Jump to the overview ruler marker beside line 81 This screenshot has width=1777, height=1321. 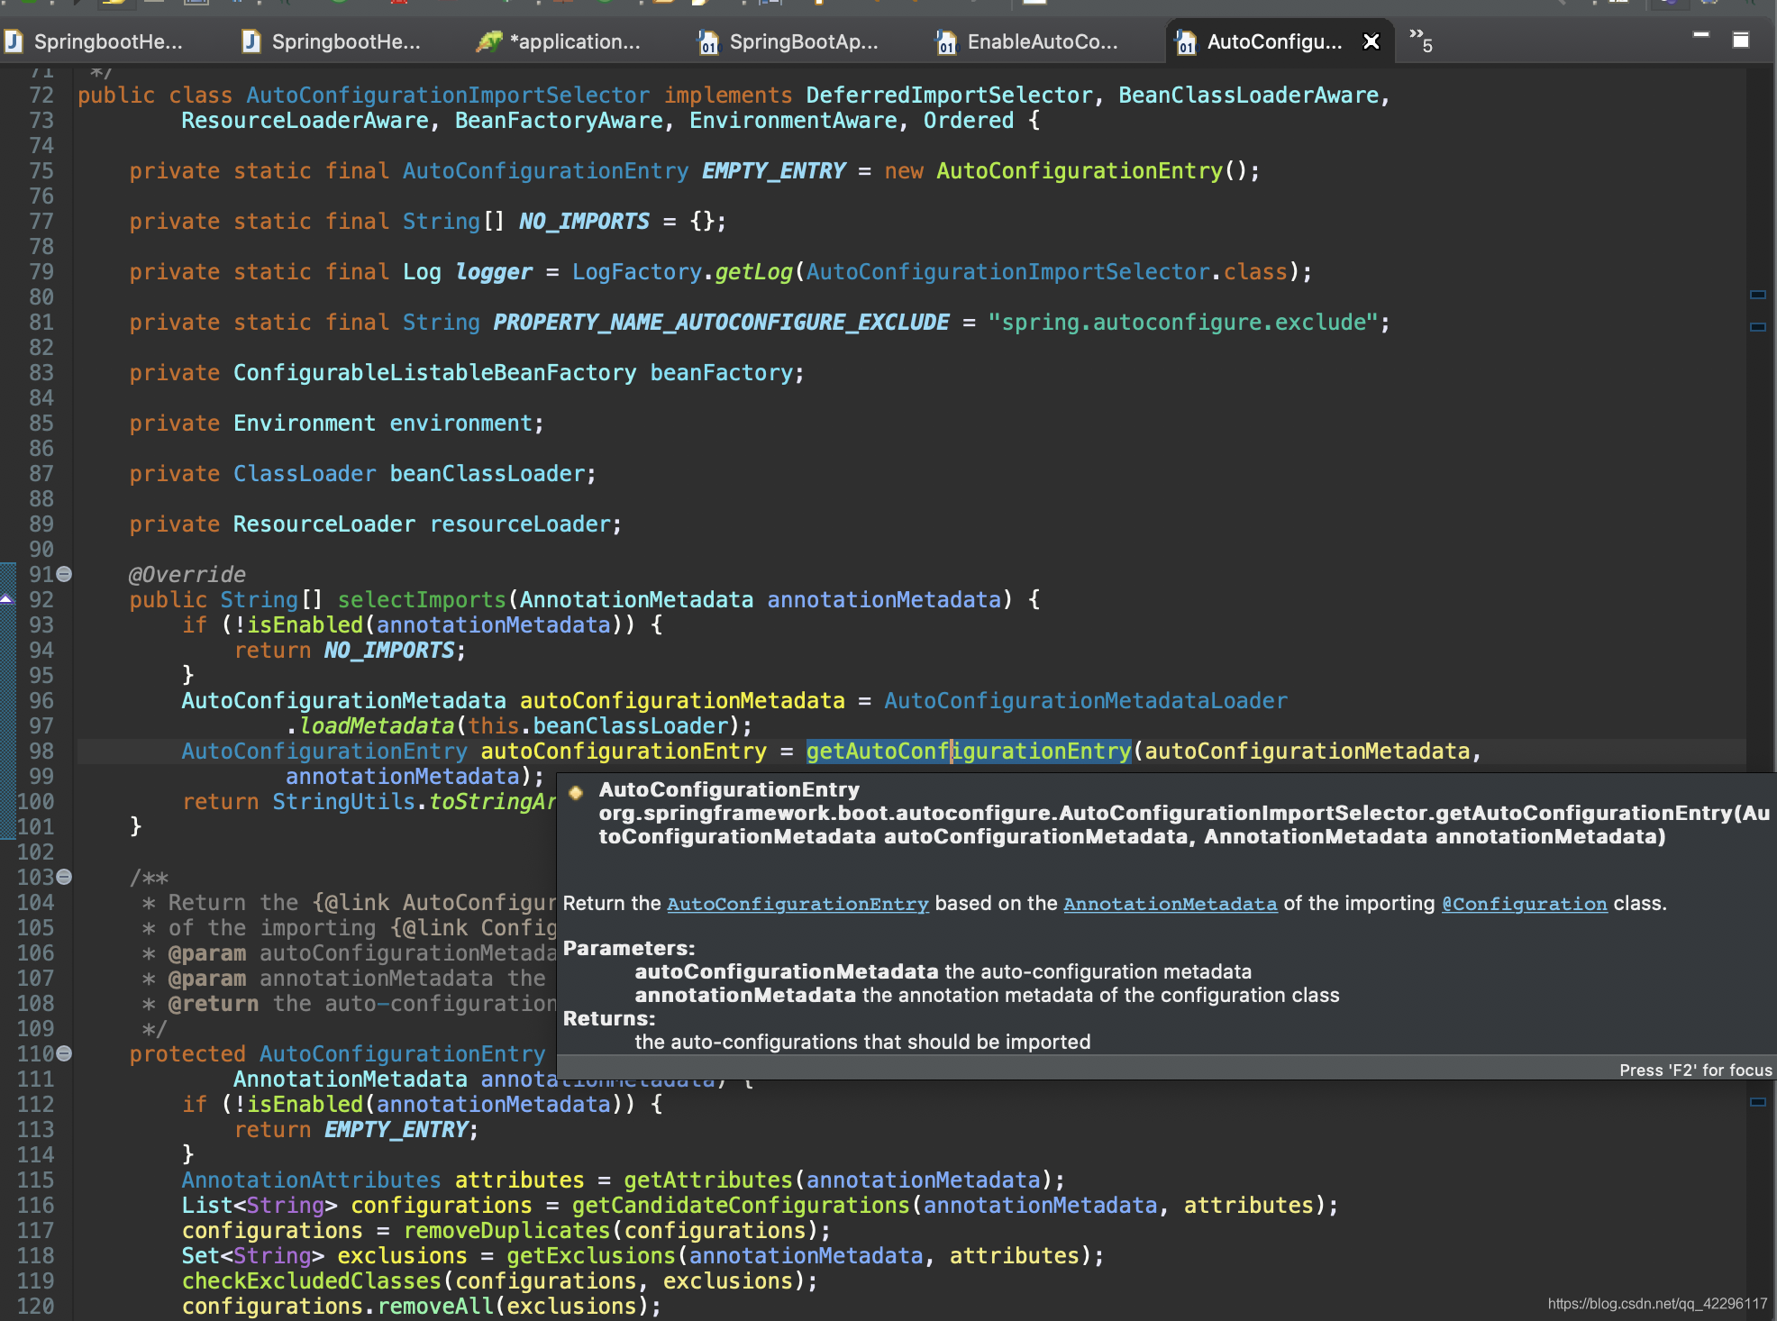coord(1757,327)
